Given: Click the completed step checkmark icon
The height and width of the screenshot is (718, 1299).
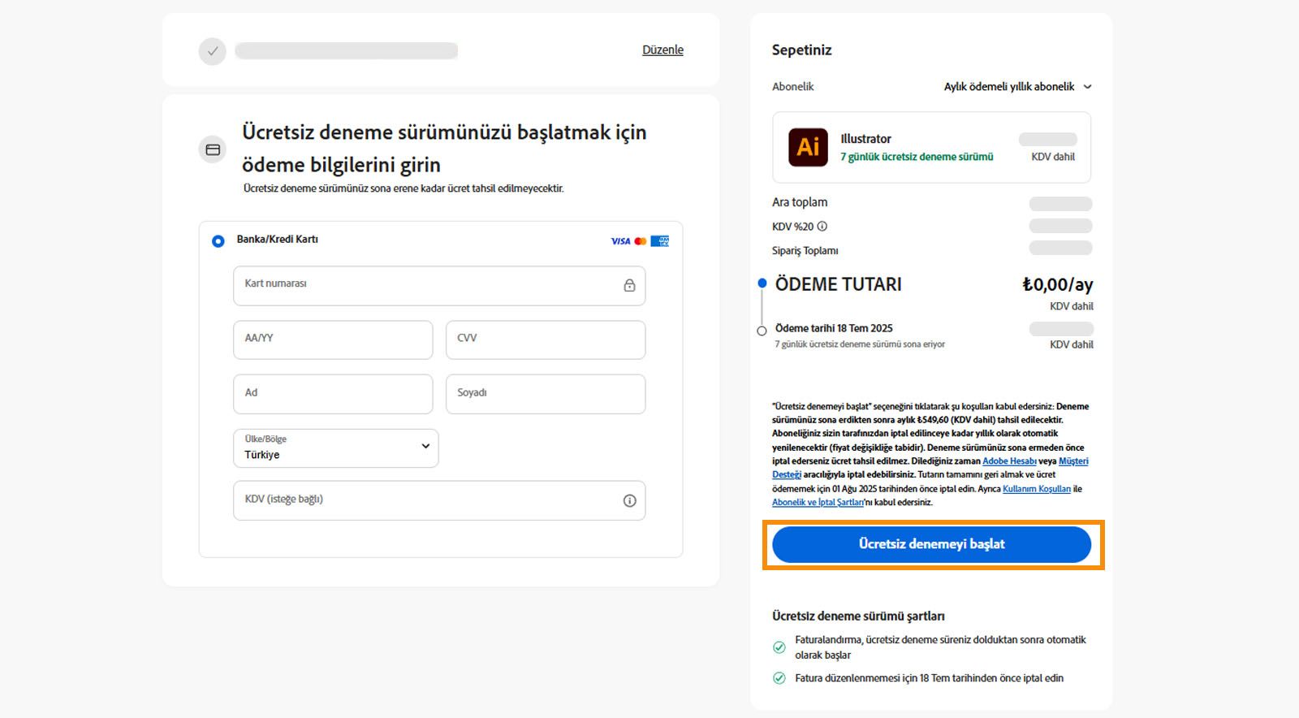Looking at the screenshot, I should (213, 51).
